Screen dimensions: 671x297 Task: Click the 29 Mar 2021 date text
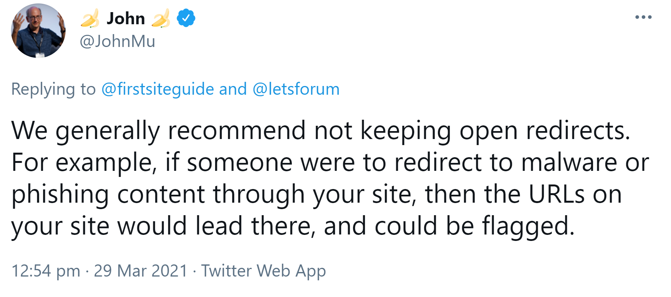141,270
